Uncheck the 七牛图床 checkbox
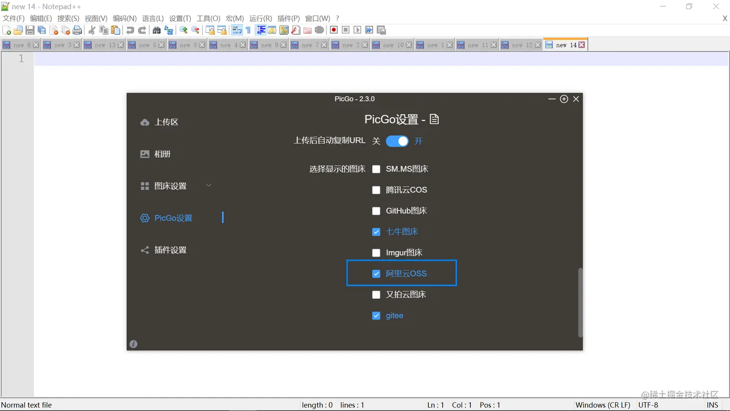The height and width of the screenshot is (411, 730). point(376,232)
